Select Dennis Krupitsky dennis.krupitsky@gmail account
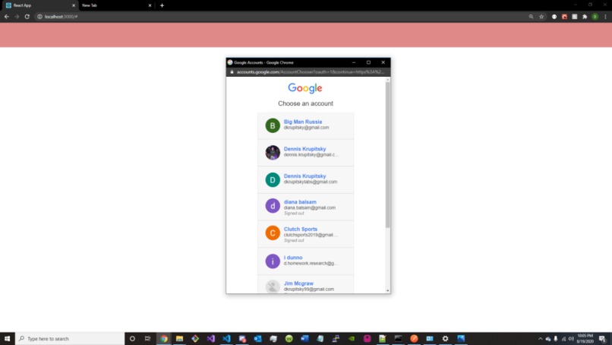 (x=305, y=153)
